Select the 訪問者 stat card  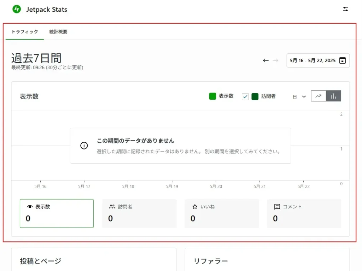[139, 213]
